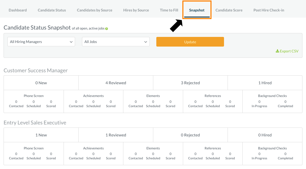Click In Progress count for Entry Level Sales Executive
This screenshot has height=169, width=306.
click(259, 154)
